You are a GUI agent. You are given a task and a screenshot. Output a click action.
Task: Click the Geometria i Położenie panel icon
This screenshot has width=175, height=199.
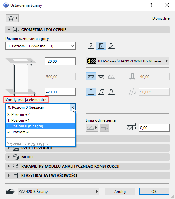point(16,30)
